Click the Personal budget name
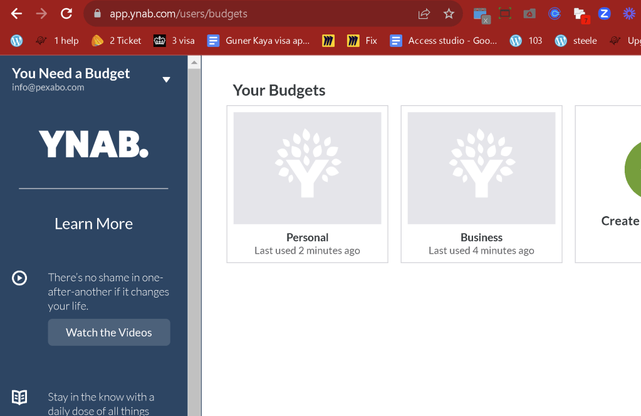Screen dimensions: 641x416 click(308, 237)
